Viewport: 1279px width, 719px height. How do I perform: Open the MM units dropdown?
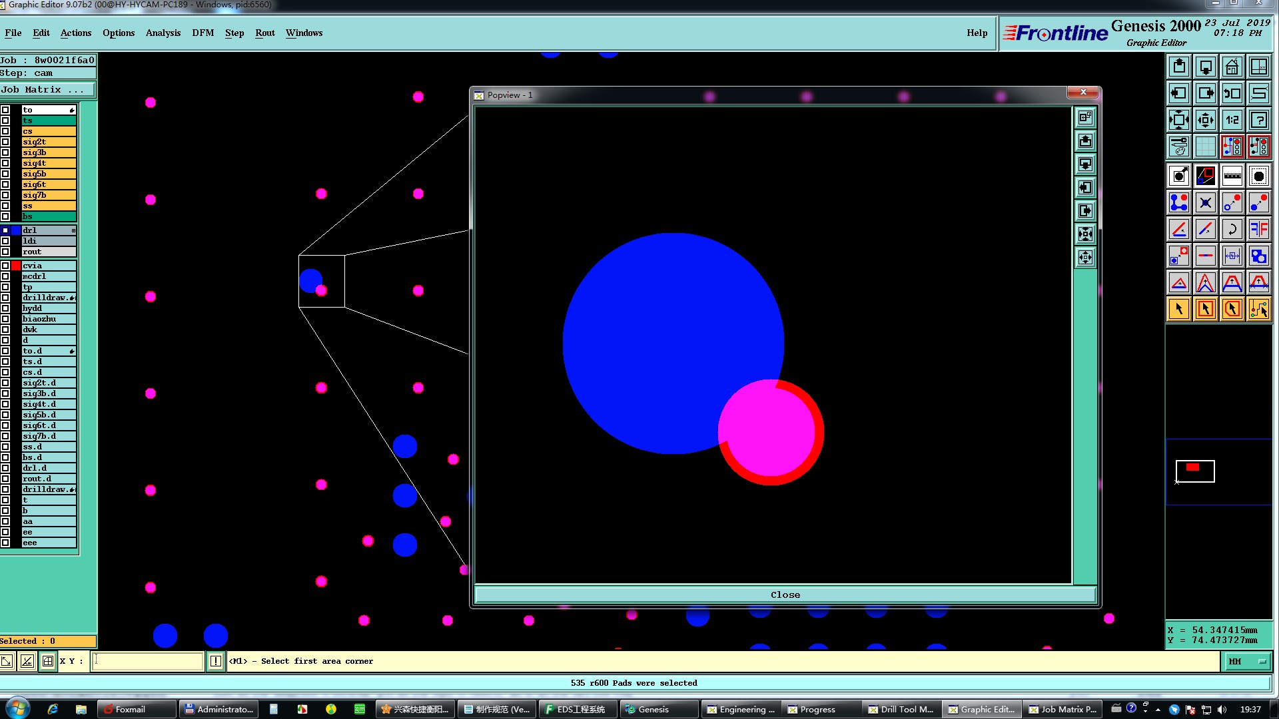(x=1247, y=661)
